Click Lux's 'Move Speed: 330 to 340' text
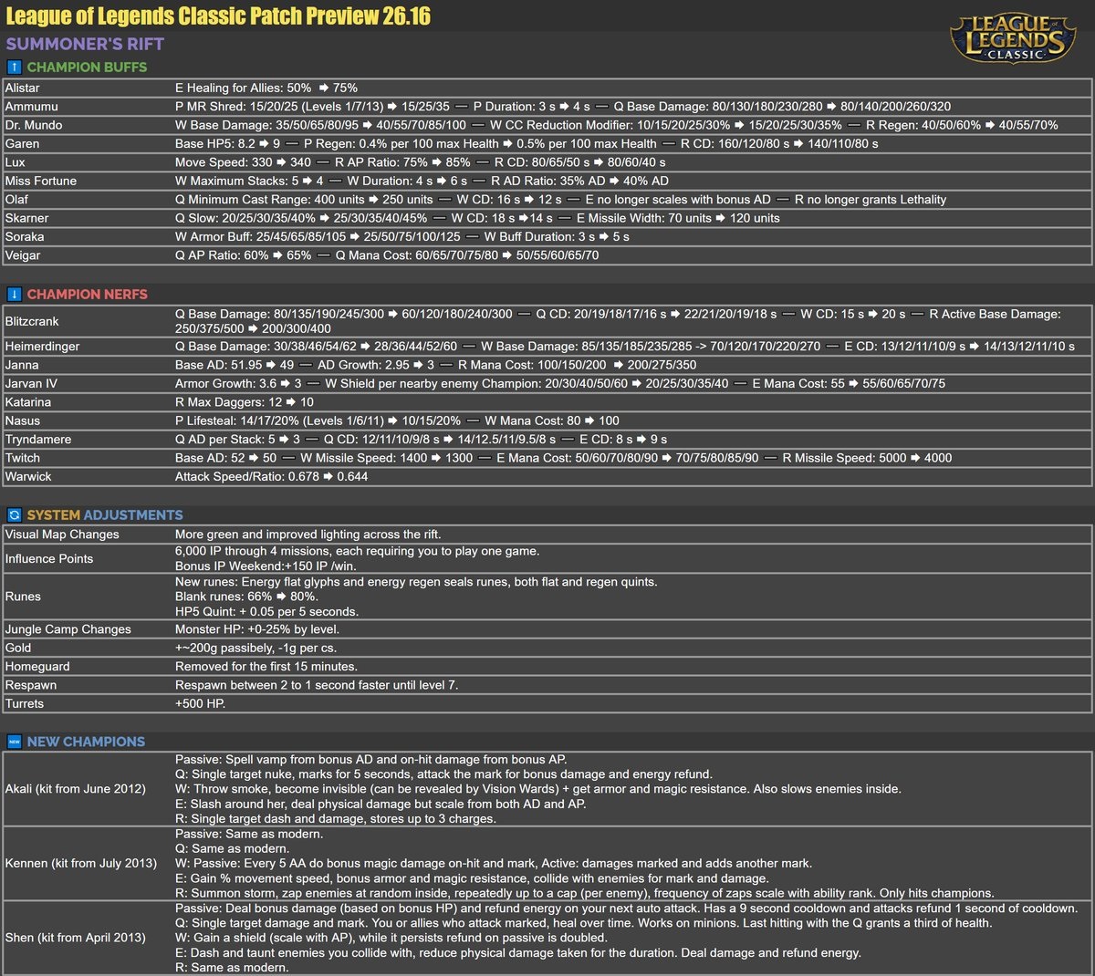Image resolution: width=1095 pixels, height=976 pixels. pos(244,162)
